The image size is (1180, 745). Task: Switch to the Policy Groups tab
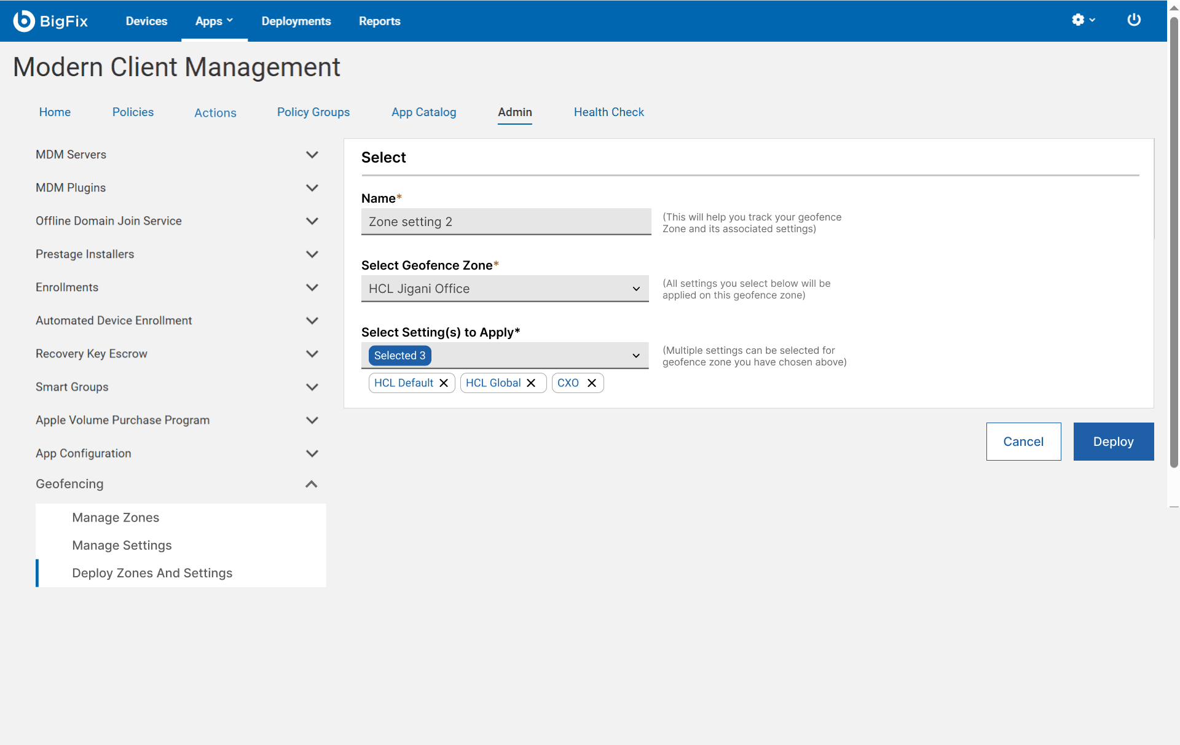313,112
